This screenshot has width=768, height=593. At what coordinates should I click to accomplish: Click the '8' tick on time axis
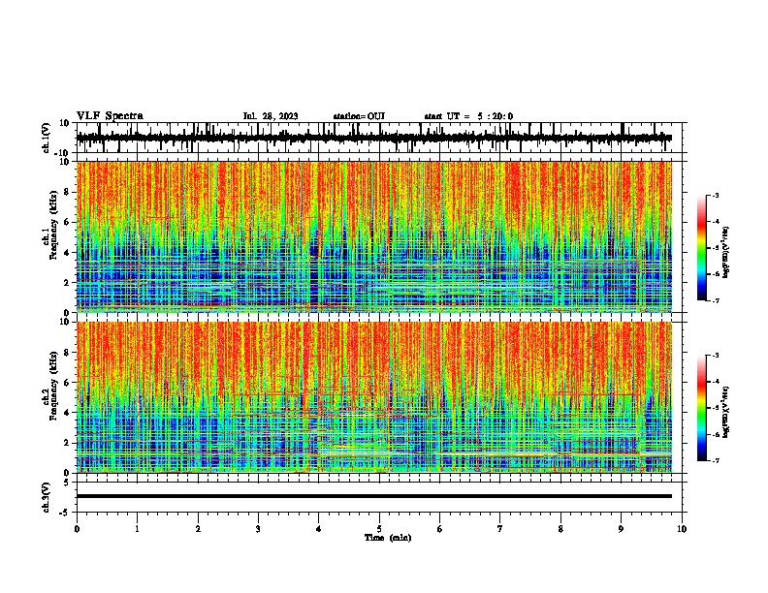[x=560, y=529]
